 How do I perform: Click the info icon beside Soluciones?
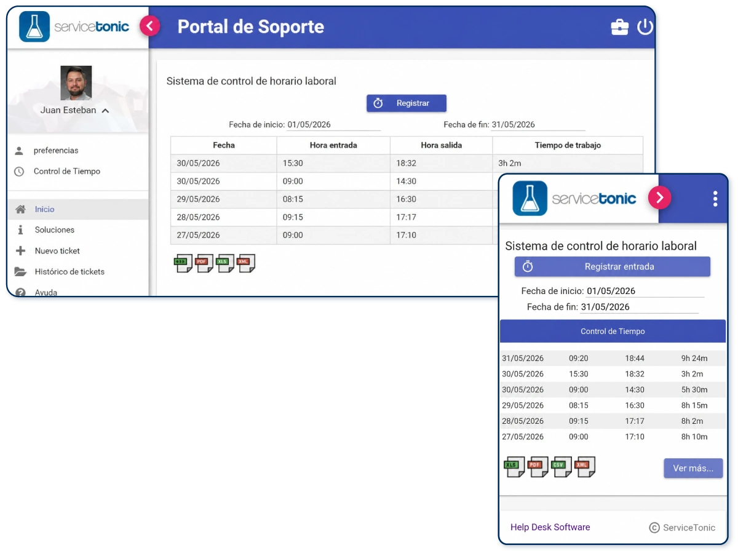pos(20,230)
